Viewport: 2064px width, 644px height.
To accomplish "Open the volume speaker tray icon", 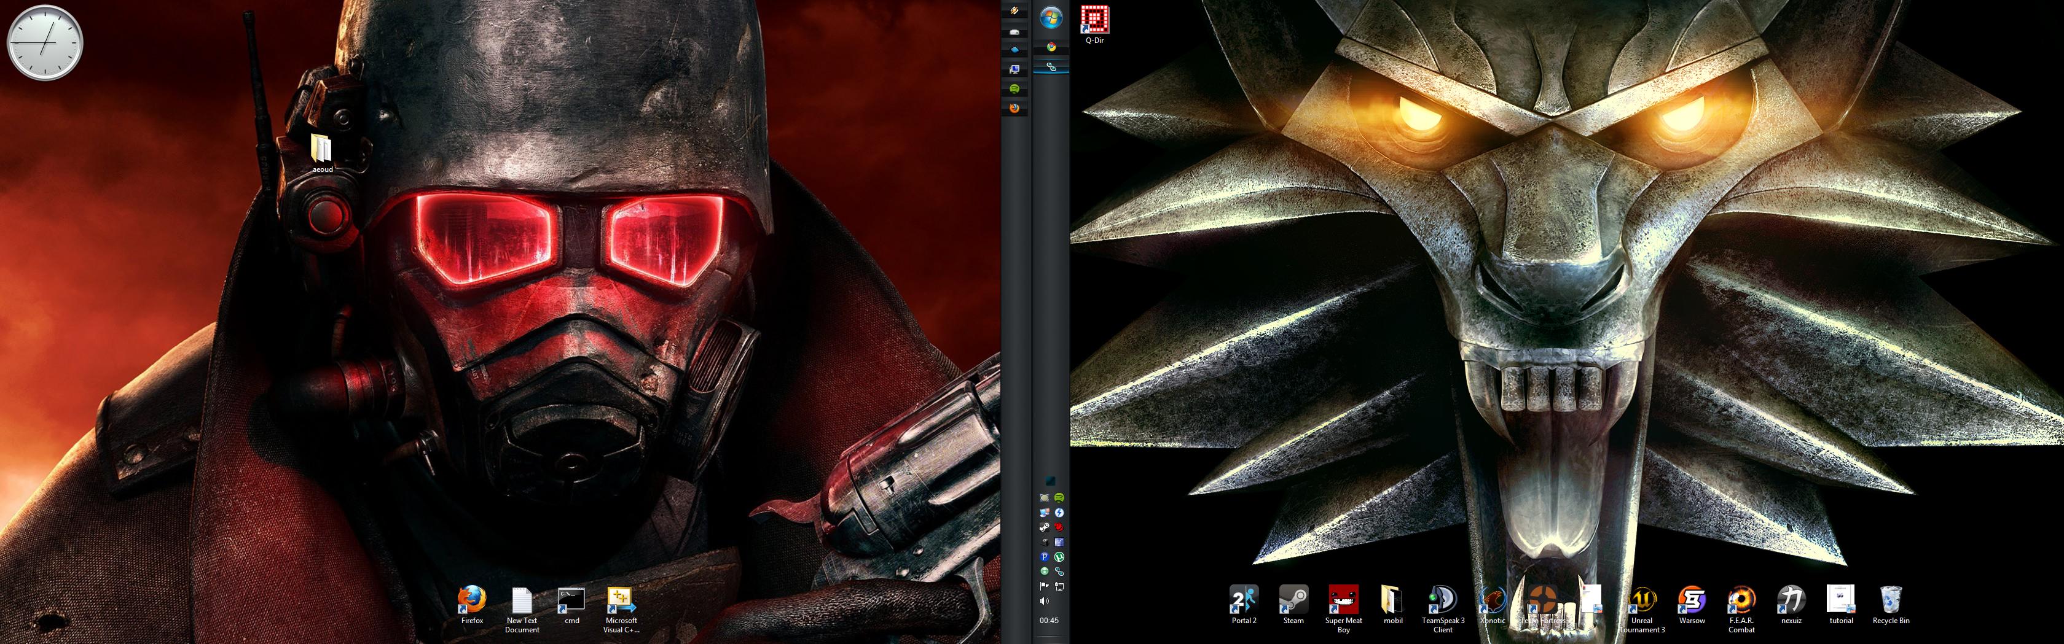I will (x=1044, y=601).
